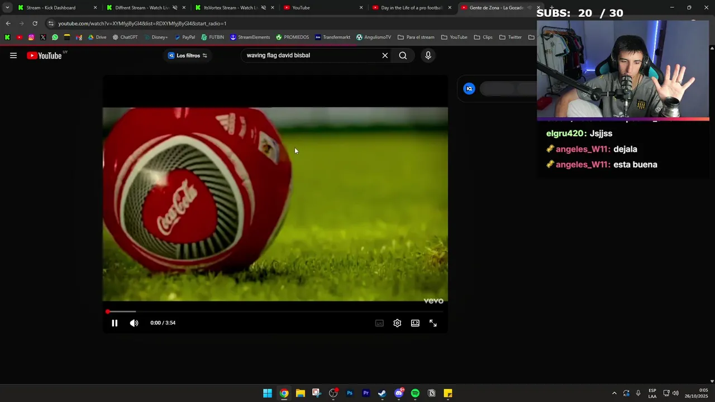Viewport: 715px width, 402px height.
Task: Open the StreamElements bookmark
Action: point(250,37)
